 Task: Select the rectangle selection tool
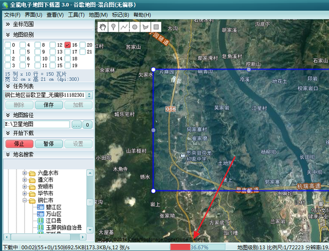(156, 27)
